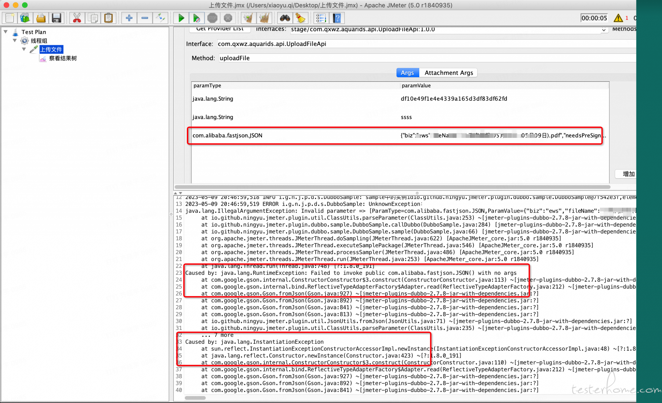Viewport: 662px width, 403px height.
Task: Start test with no pauses
Action: click(197, 18)
